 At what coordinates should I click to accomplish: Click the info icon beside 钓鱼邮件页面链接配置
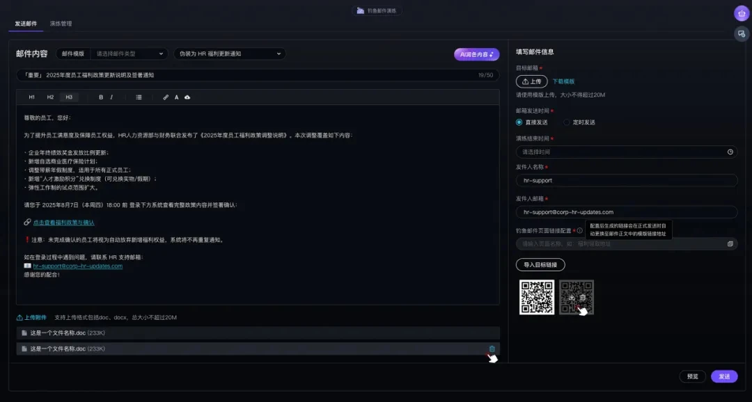(x=579, y=230)
